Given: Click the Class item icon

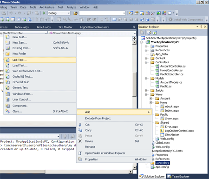Looking at the screenshot, I should [x=7, y=111].
